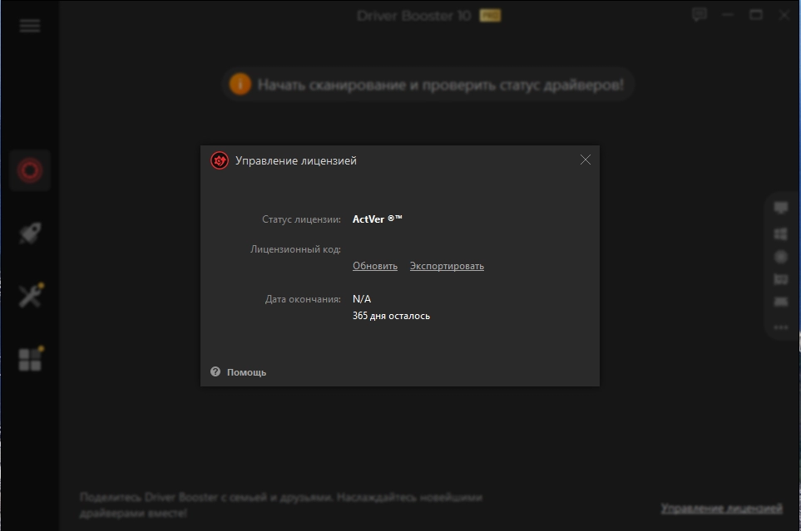Open the Action Center grid icon
Image resolution: width=801 pixels, height=531 pixels.
pos(30,359)
